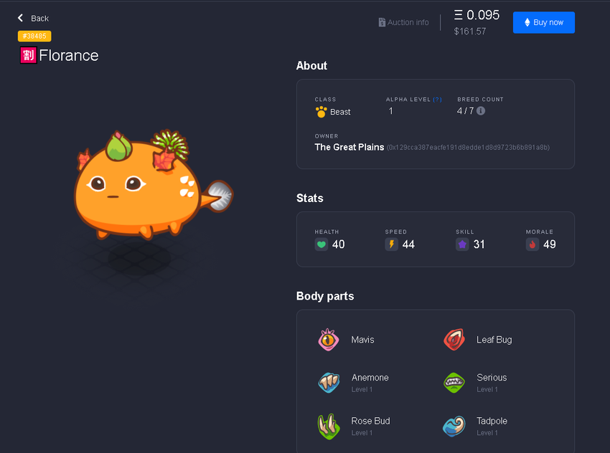Click the Rose Bud horn icon
Screen dimensions: 610x453
329,426
